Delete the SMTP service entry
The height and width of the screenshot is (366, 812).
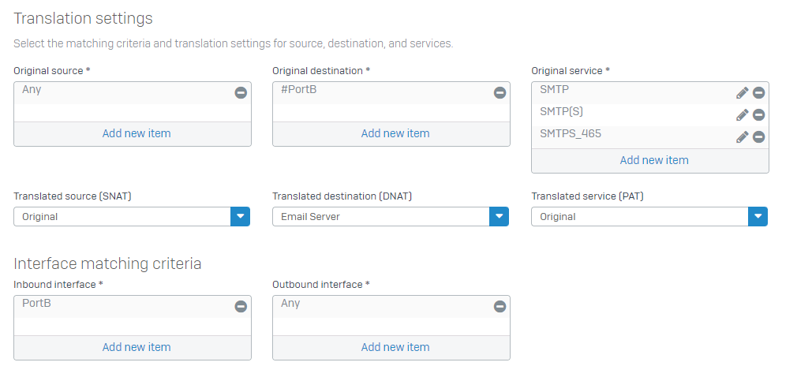pos(758,92)
